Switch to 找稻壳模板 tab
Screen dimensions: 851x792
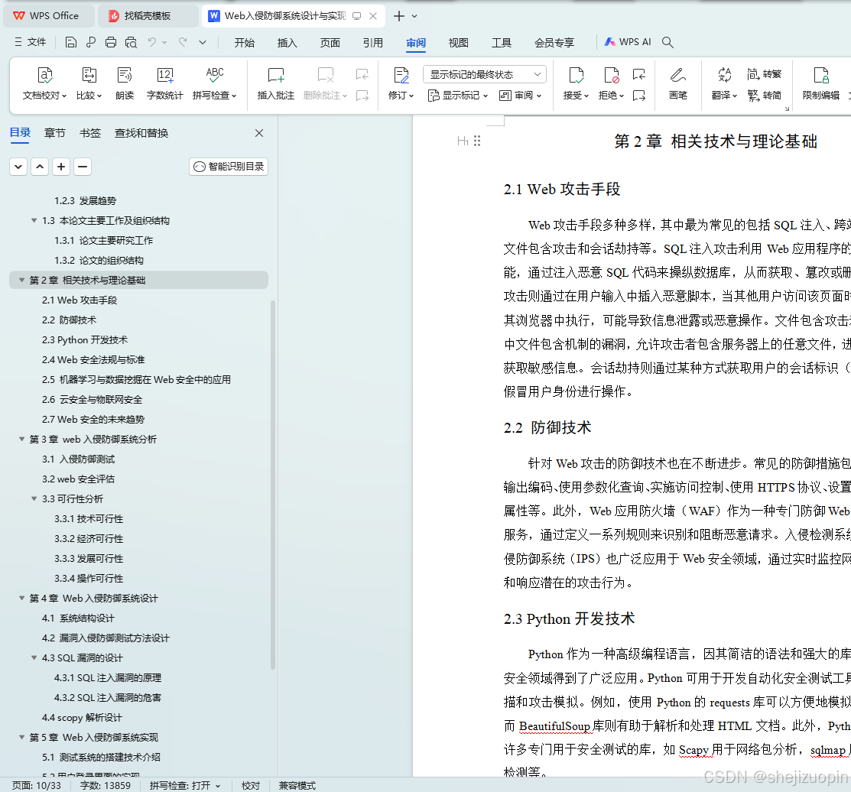click(148, 16)
